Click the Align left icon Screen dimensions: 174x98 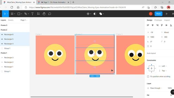pyautogui.click(x=148, y=25)
